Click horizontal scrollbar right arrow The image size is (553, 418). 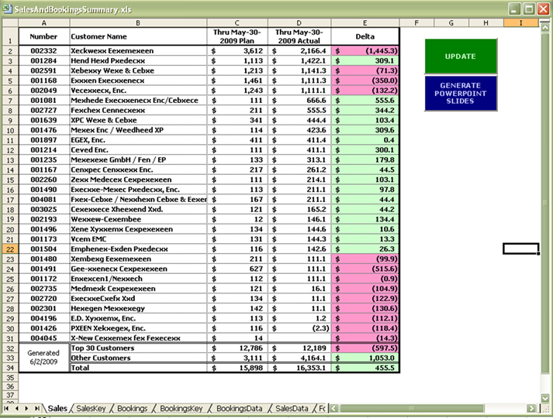pyautogui.click(x=531, y=409)
